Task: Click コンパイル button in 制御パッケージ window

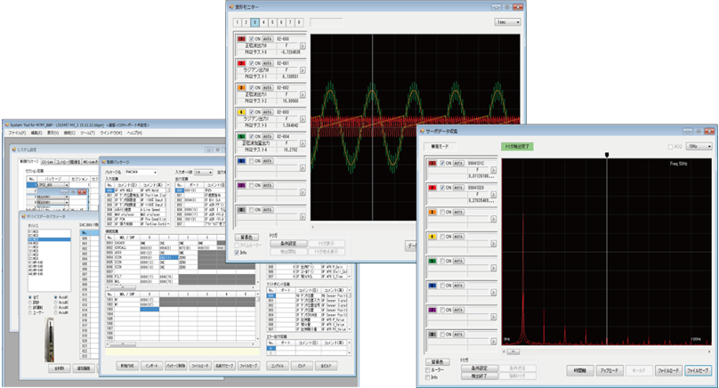Action: coord(277,366)
